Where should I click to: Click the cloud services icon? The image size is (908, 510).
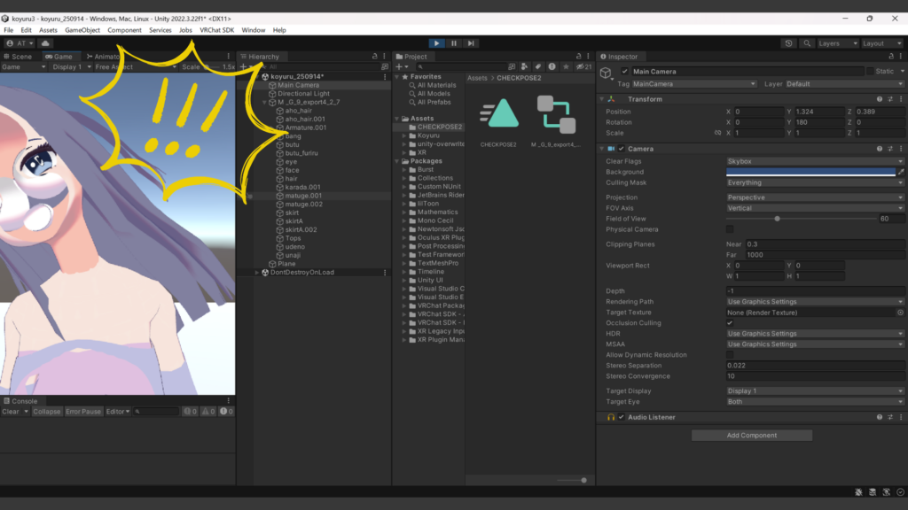[x=45, y=42]
